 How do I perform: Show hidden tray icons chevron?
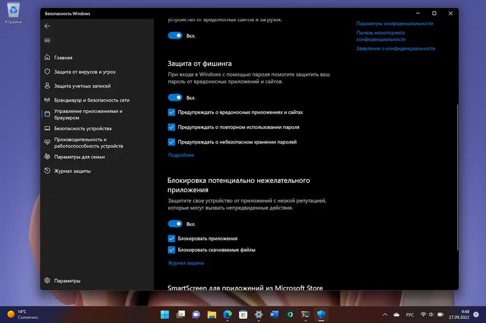(385, 315)
